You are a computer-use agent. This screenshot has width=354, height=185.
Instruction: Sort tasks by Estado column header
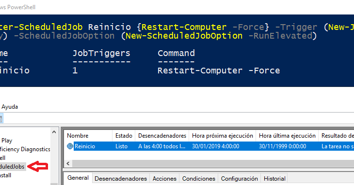coord(124,136)
